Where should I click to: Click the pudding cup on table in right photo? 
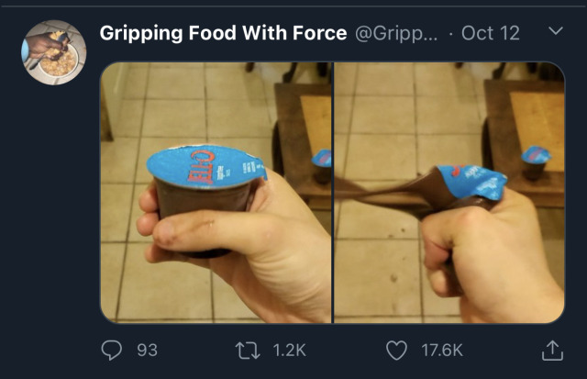point(536,162)
